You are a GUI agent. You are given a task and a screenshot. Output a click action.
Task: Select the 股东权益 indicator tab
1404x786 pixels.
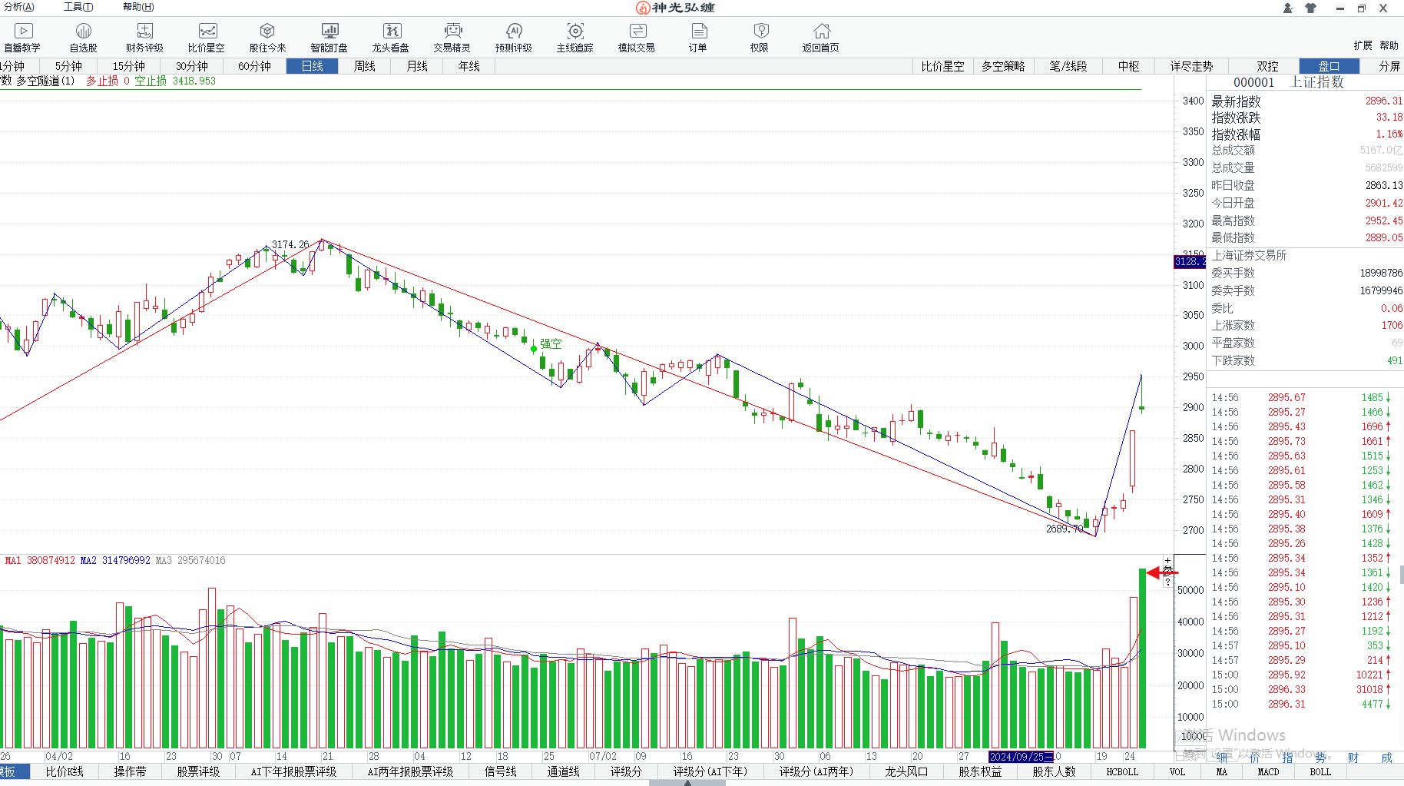point(980,771)
